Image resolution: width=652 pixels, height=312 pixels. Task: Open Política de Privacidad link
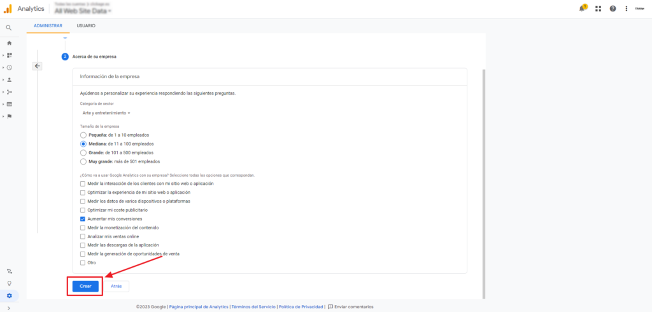pyautogui.click(x=301, y=307)
